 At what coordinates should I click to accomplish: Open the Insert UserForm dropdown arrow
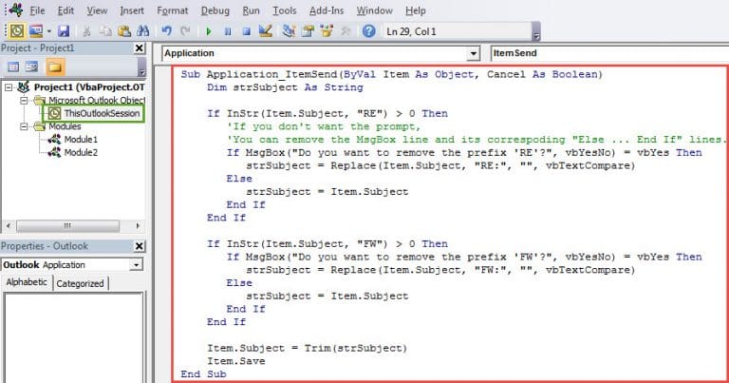pyautogui.click(x=48, y=31)
